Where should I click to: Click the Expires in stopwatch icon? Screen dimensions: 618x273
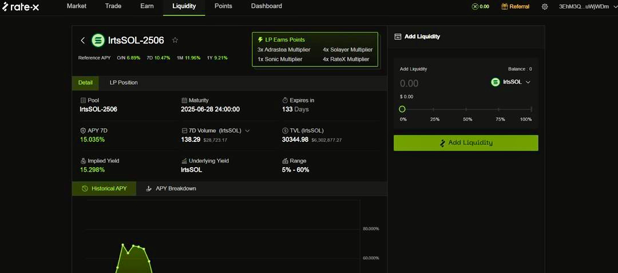coord(286,101)
